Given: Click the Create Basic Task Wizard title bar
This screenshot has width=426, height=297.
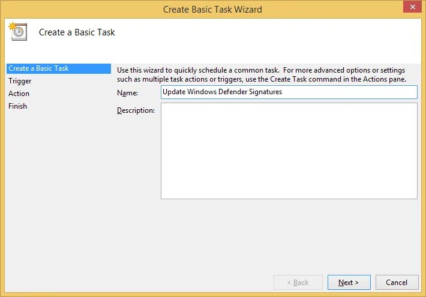Looking at the screenshot, I should pos(212,10).
